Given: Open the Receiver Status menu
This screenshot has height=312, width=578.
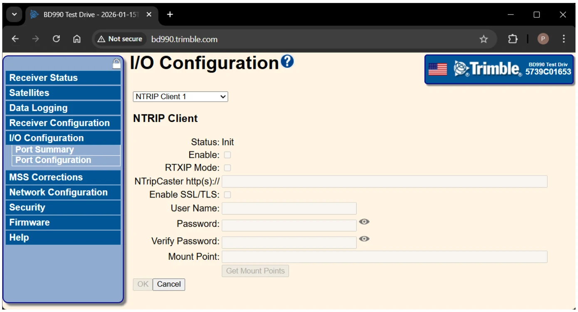Looking at the screenshot, I should 63,78.
